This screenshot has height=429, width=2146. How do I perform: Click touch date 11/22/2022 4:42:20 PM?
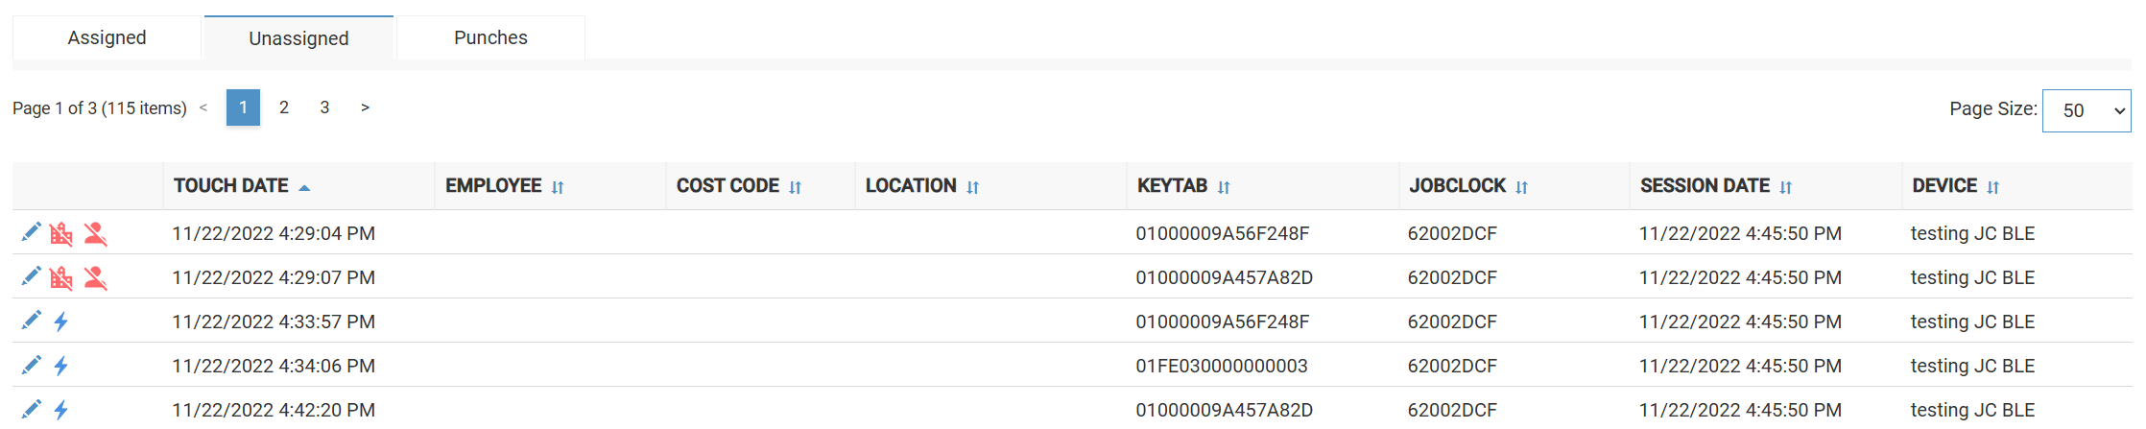point(274,410)
